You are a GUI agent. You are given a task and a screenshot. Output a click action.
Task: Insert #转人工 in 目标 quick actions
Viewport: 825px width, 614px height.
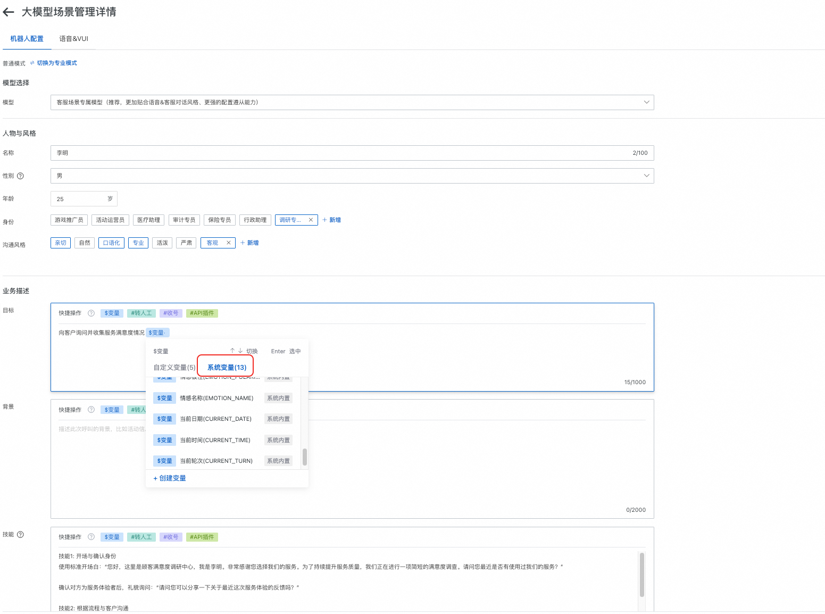141,313
